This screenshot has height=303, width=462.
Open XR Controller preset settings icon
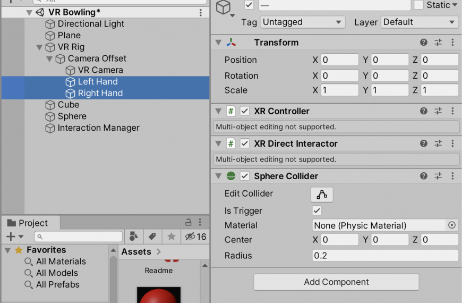438,111
